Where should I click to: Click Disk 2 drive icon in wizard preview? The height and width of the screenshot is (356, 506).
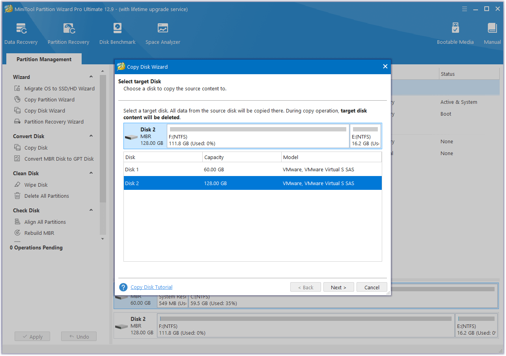tap(131, 137)
